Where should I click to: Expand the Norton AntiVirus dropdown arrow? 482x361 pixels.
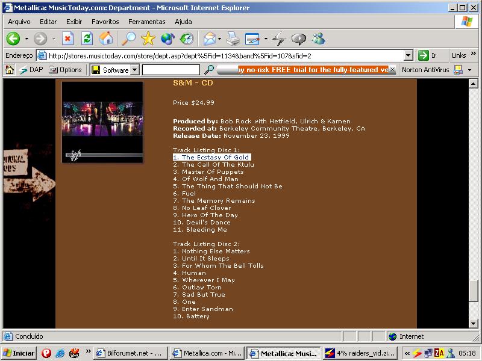469,70
